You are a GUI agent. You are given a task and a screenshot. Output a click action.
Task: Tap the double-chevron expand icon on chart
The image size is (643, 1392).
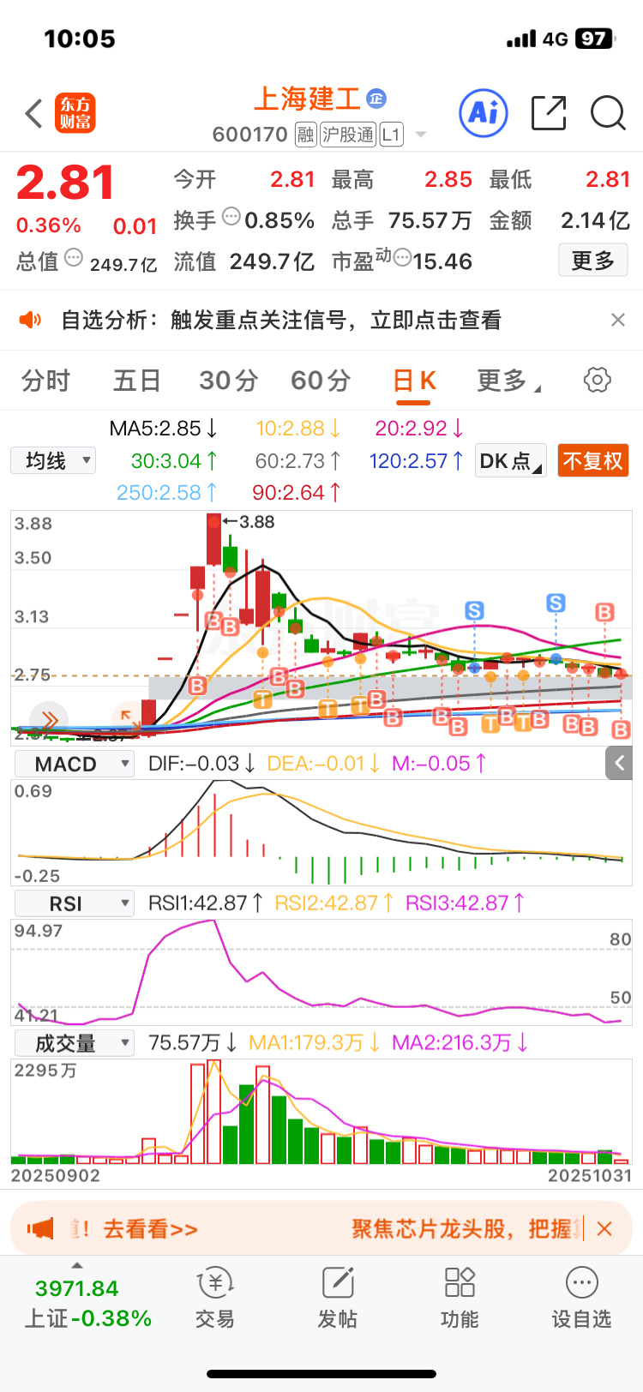tap(49, 720)
